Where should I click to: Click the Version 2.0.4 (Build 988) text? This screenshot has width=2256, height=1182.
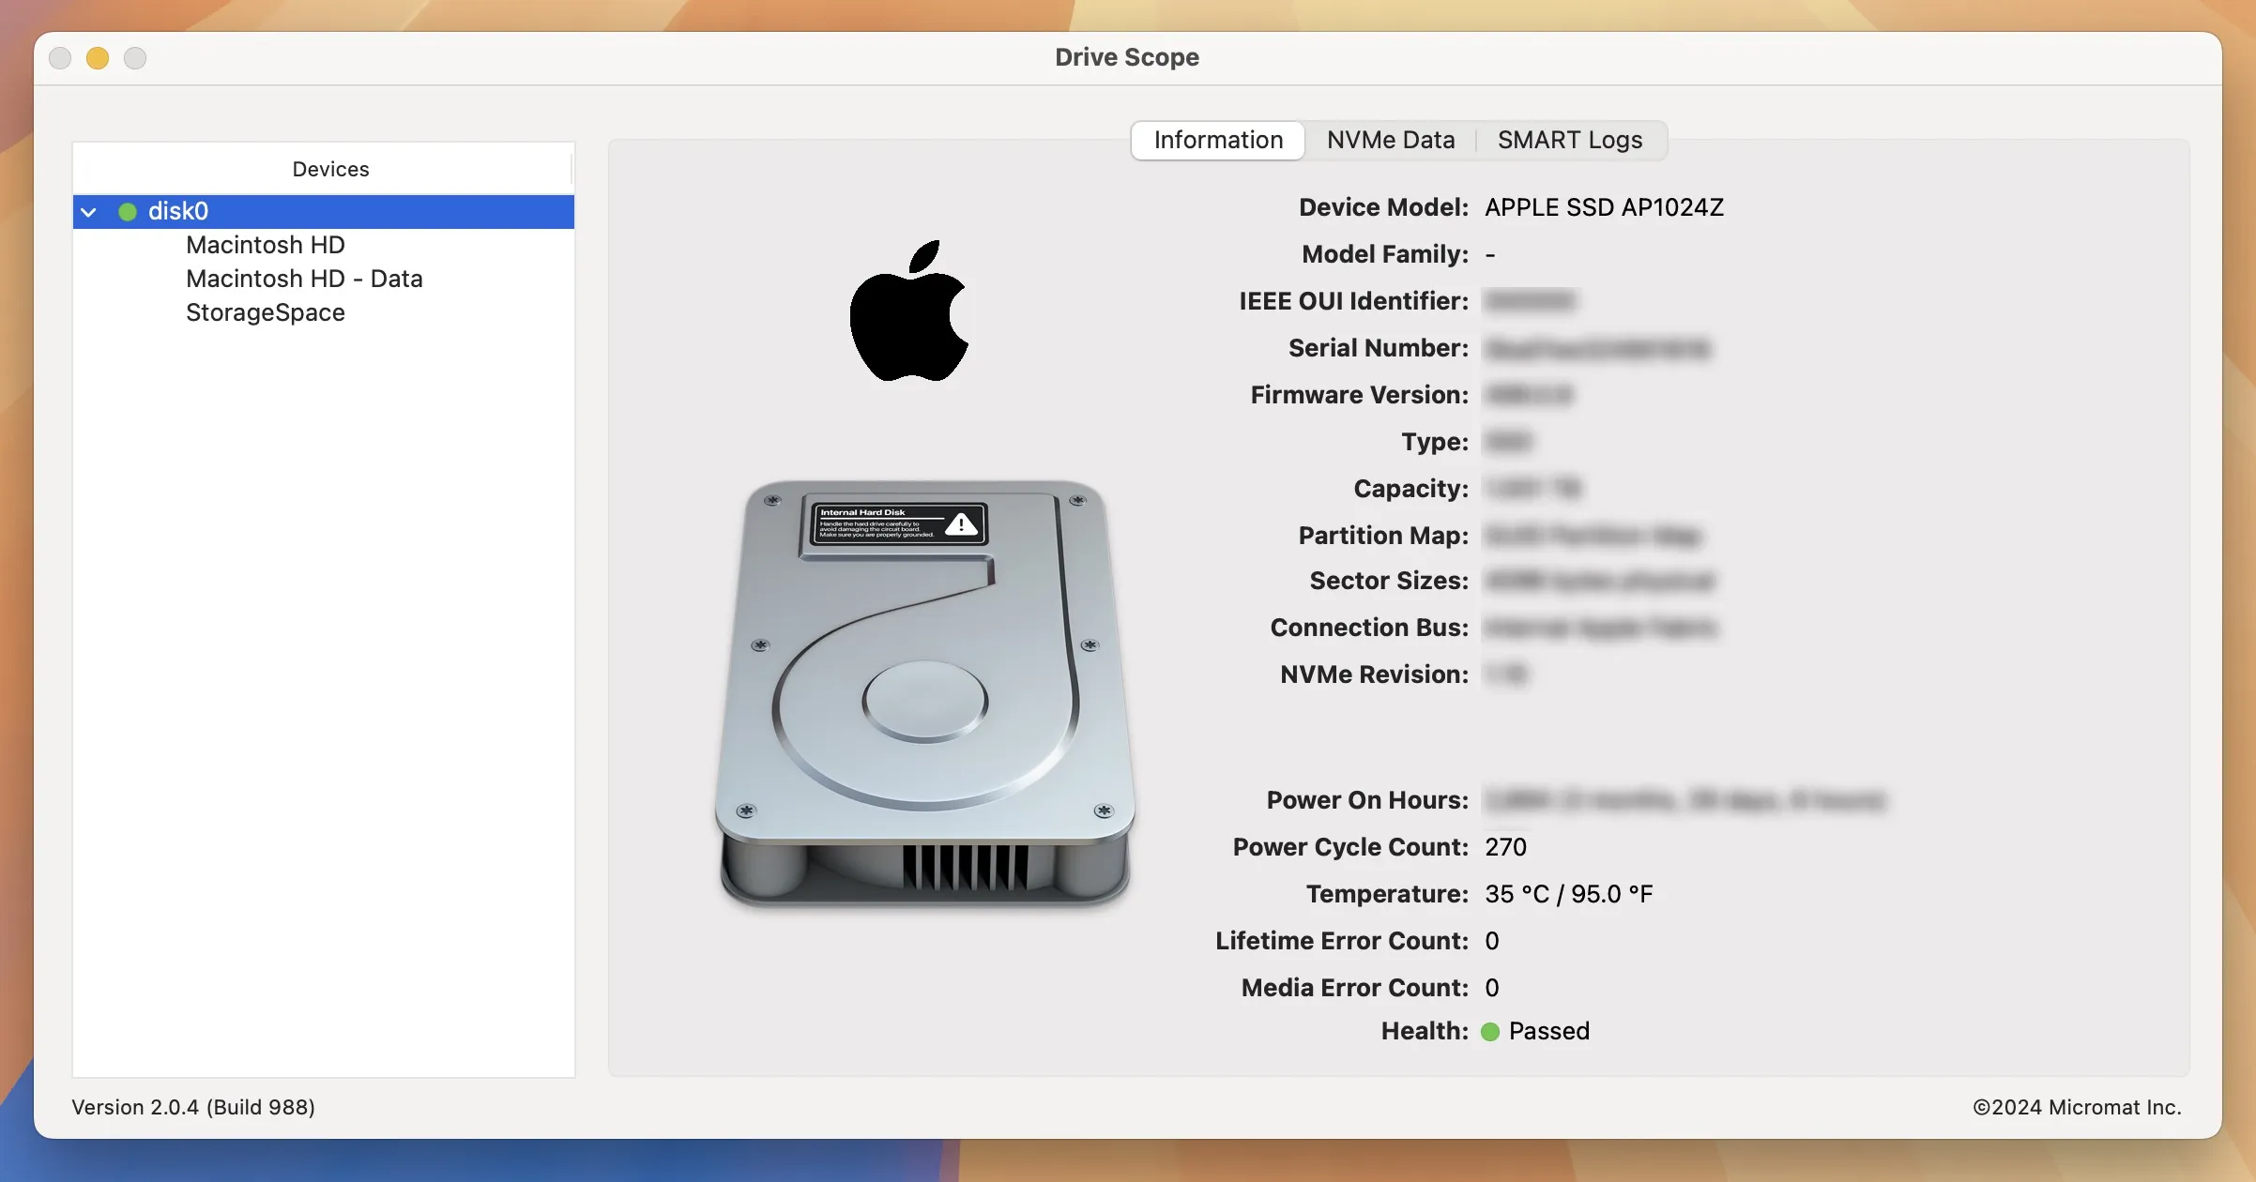click(x=193, y=1107)
